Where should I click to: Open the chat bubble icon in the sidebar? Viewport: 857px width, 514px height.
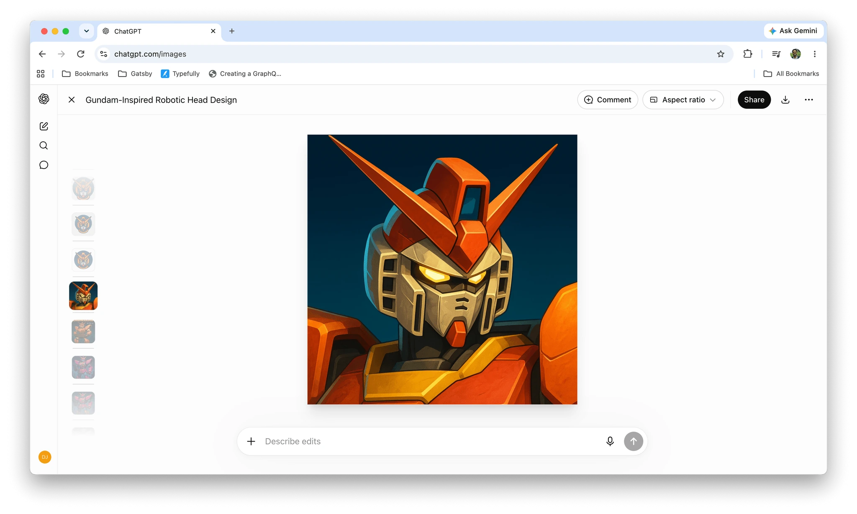[x=44, y=164]
